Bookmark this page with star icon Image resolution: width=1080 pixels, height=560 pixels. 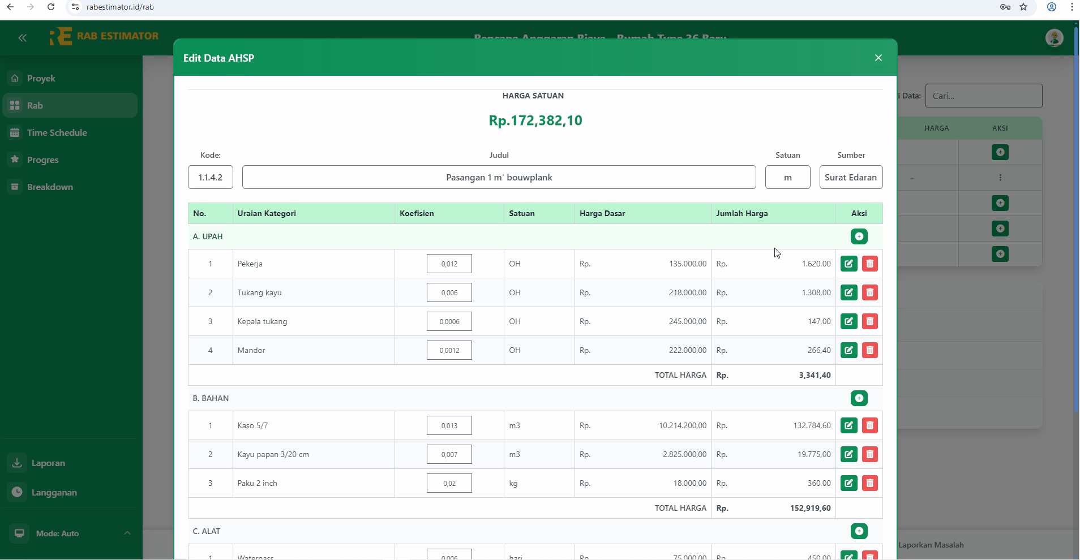click(1023, 7)
